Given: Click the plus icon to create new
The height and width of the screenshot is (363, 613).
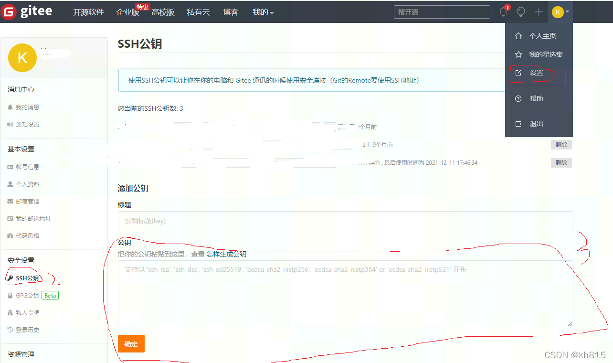Looking at the screenshot, I should coord(538,12).
